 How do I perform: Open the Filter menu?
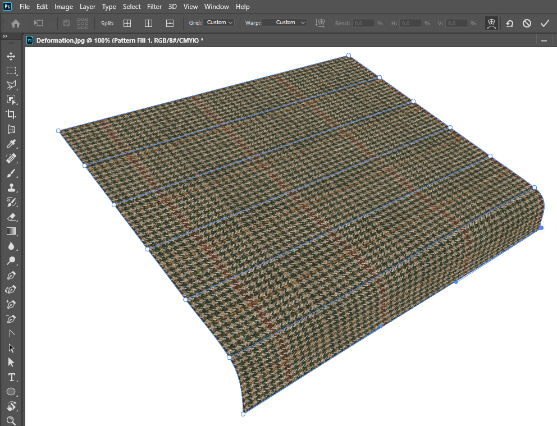point(154,7)
